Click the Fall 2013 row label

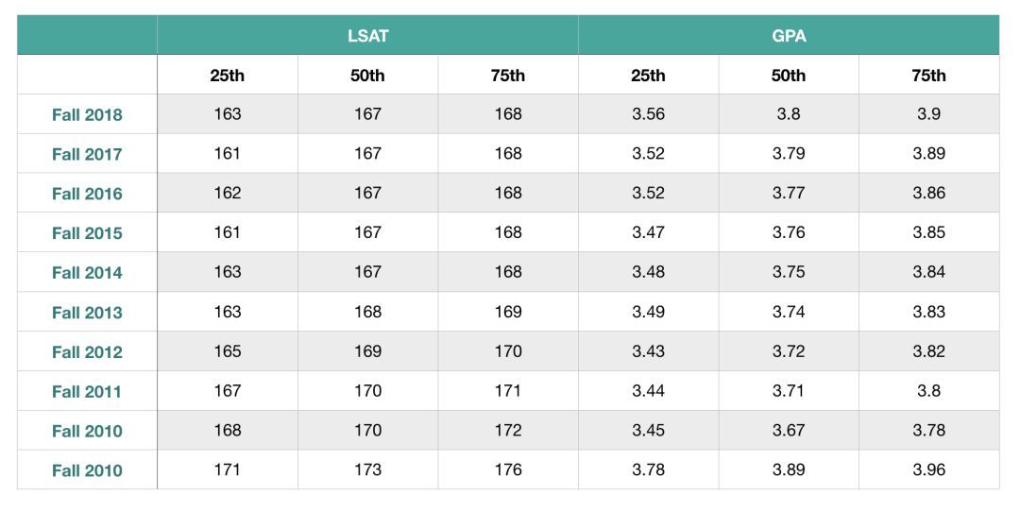click(87, 313)
